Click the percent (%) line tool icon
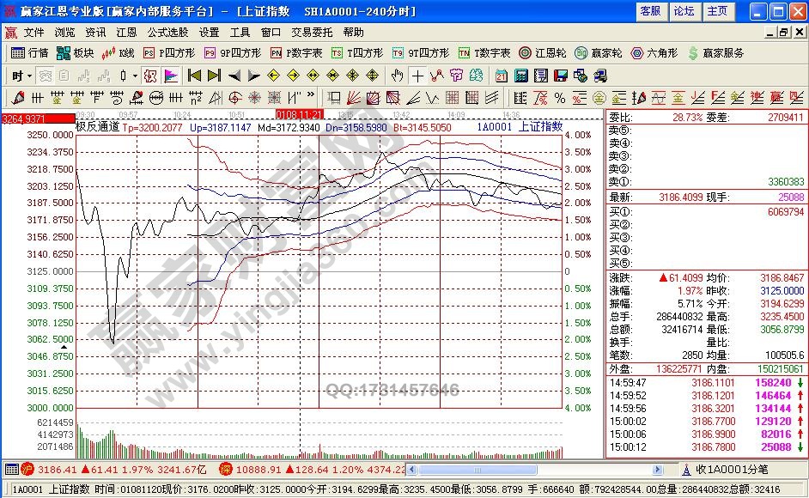The image size is (809, 498). click(x=559, y=98)
